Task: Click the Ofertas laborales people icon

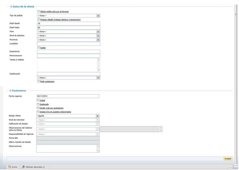Action: pos(23,167)
